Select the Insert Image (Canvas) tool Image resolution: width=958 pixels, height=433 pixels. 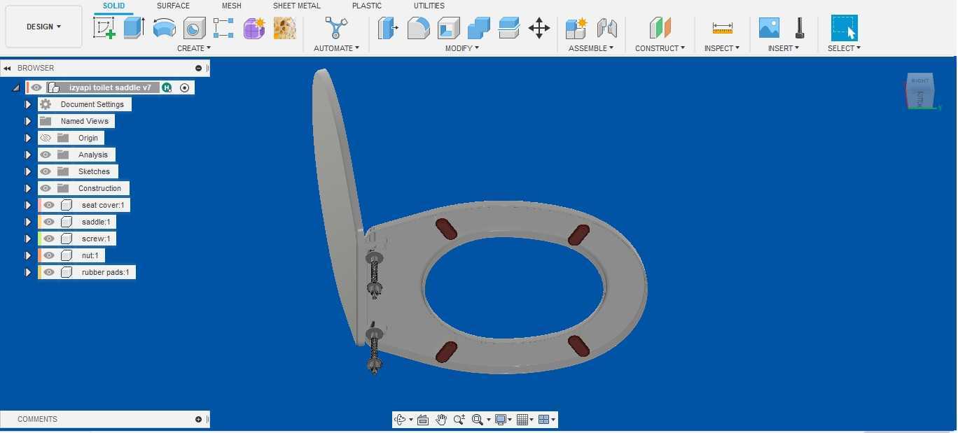click(769, 28)
